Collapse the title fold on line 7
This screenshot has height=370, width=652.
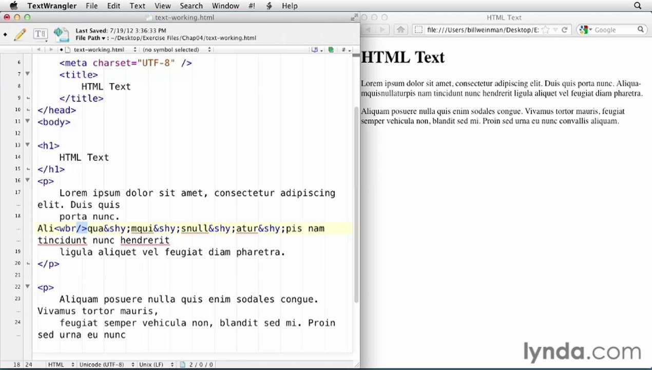[28, 74]
